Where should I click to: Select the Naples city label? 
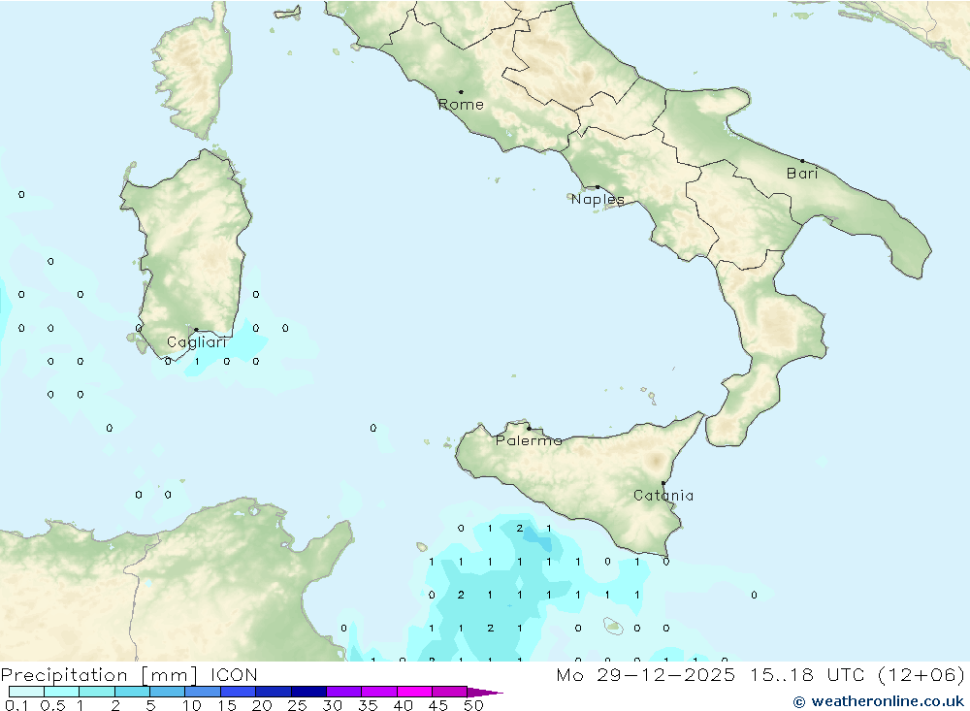pos(598,199)
